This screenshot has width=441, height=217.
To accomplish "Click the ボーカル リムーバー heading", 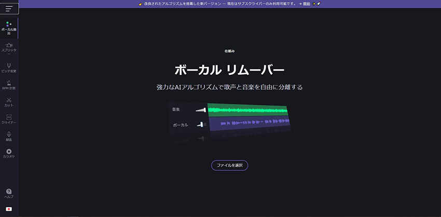I will click(229, 70).
